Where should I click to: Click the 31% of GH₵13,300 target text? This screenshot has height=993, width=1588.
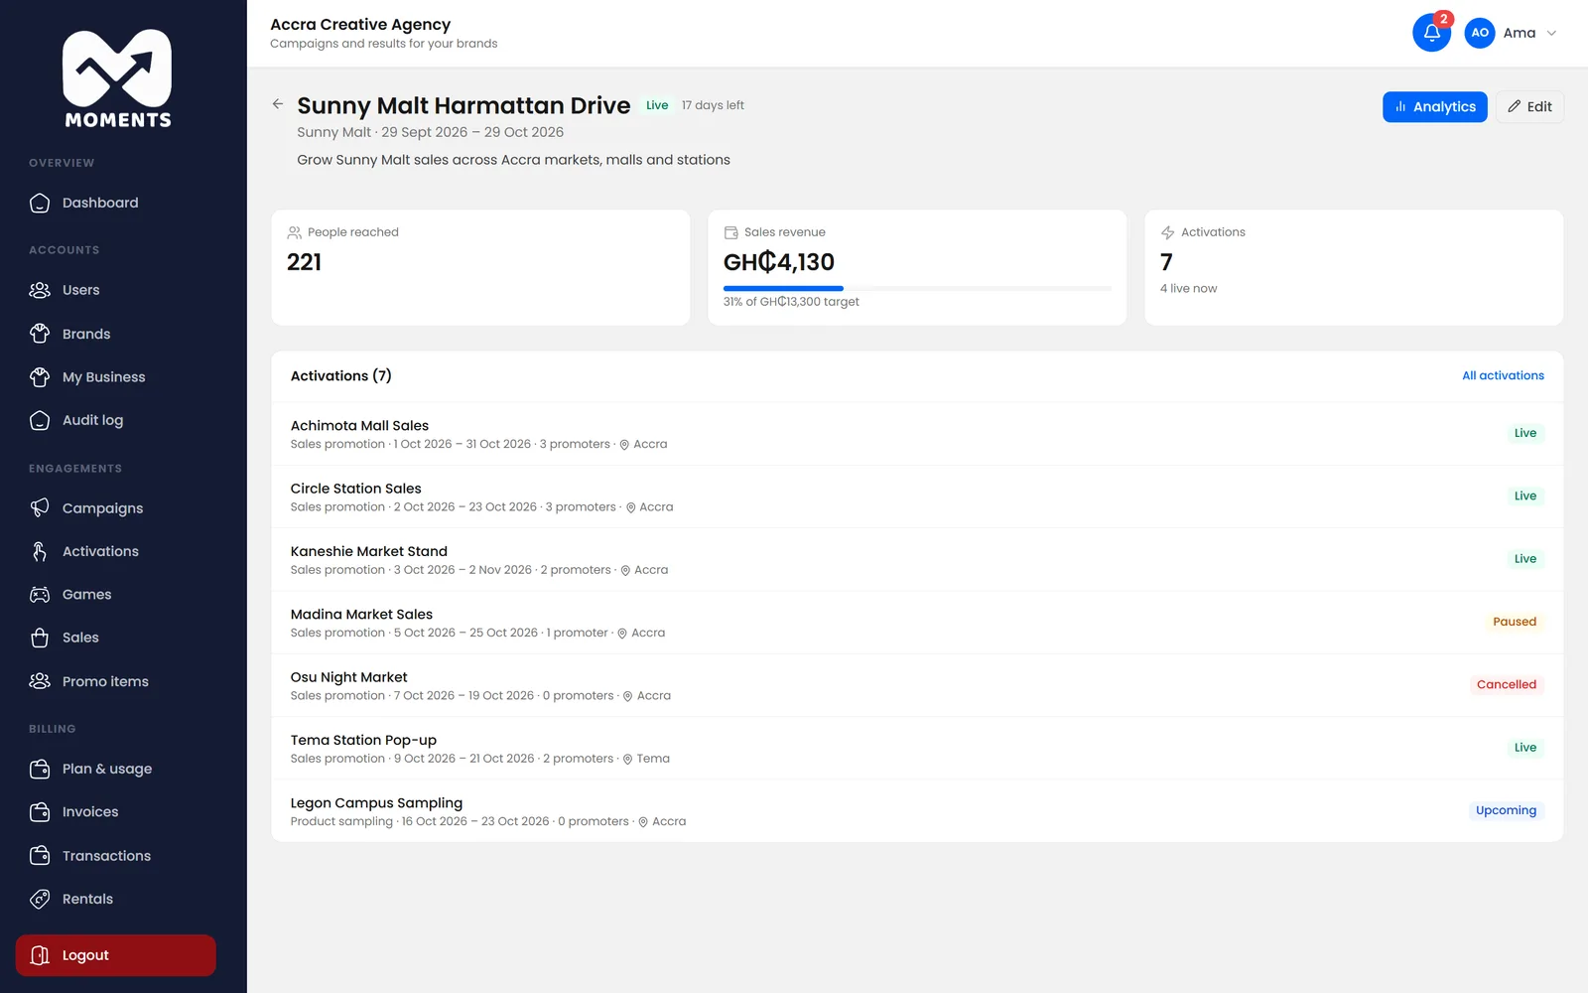click(x=791, y=302)
